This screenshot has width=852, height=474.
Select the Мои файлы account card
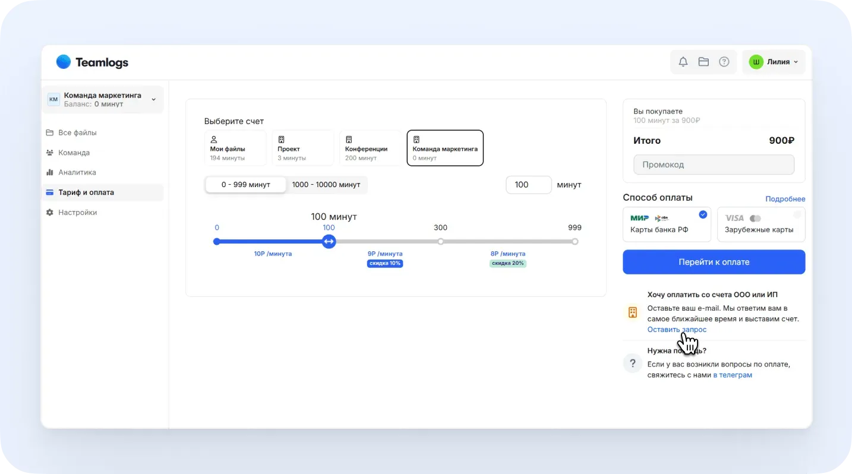pos(235,148)
